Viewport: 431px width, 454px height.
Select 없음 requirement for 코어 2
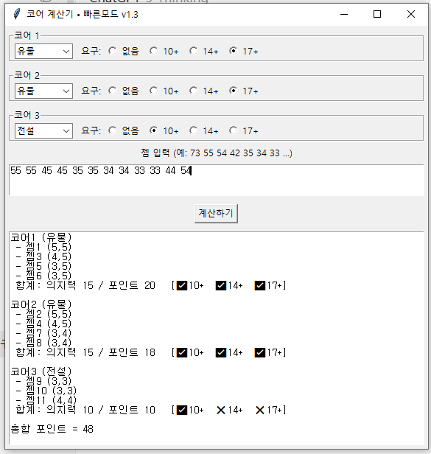pyautogui.click(x=124, y=91)
